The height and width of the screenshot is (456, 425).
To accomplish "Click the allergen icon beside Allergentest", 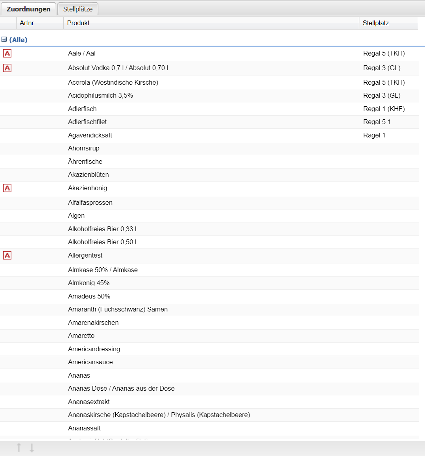I will pyautogui.click(x=7, y=256).
